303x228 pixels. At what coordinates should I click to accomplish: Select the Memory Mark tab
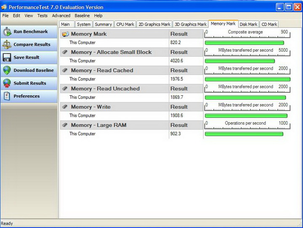coord(223,24)
